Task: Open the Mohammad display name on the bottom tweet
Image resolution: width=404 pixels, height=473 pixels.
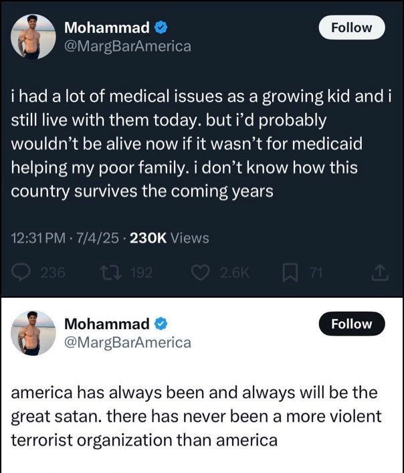Action: (106, 324)
